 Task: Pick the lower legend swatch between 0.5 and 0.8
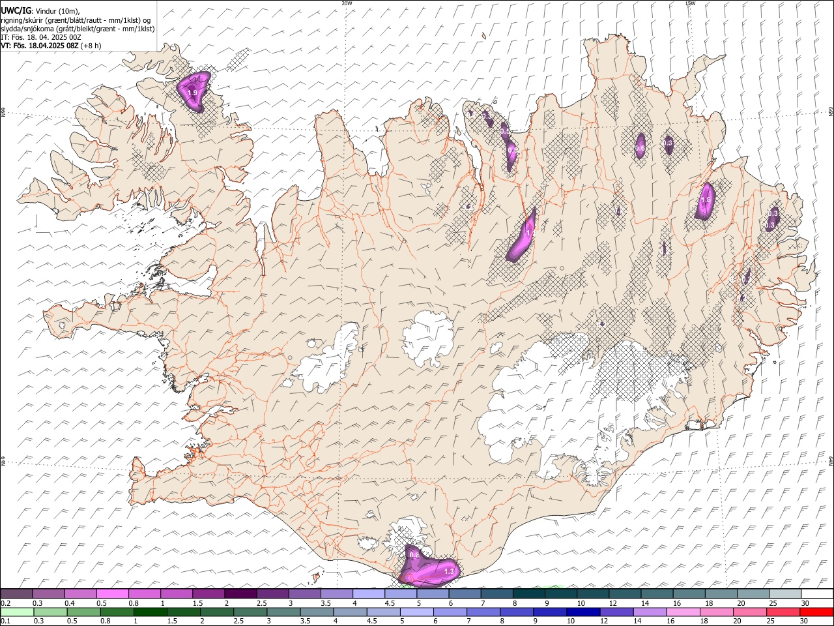tap(84, 612)
